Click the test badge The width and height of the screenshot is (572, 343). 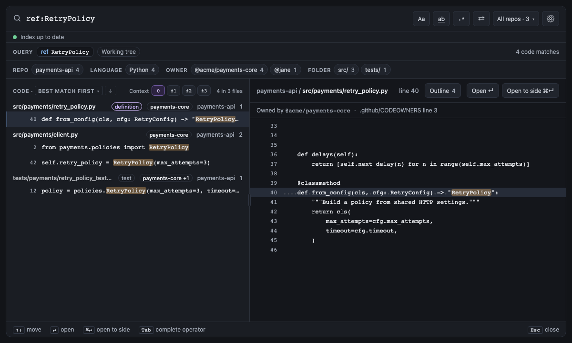[126, 178]
